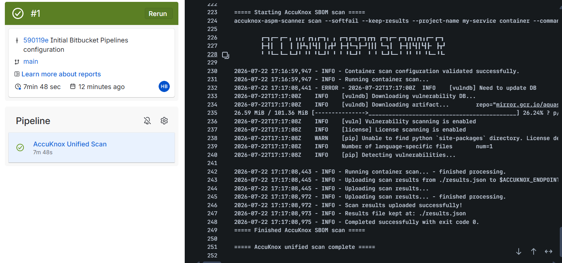
Task: Open pipeline settings gear icon
Action: click(x=164, y=121)
